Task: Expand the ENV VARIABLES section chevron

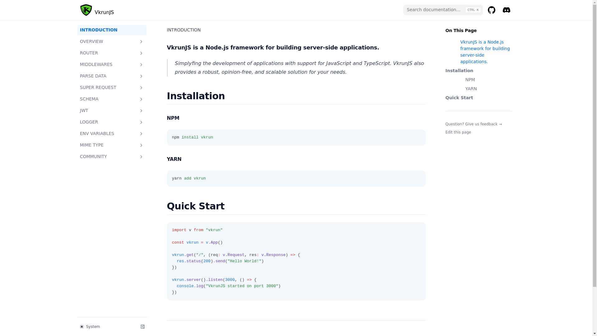Action: (141, 133)
